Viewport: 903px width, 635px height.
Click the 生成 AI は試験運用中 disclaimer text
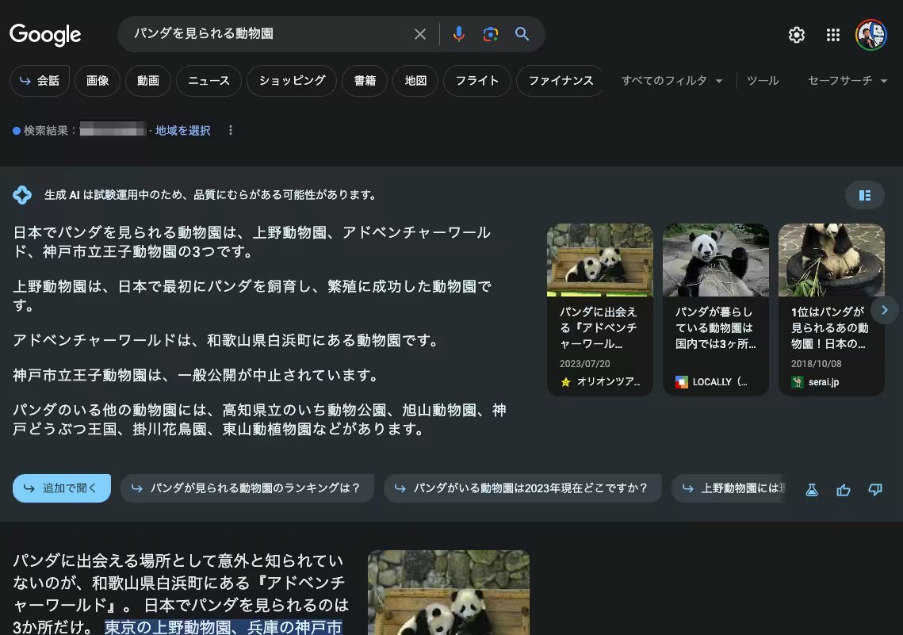(211, 195)
